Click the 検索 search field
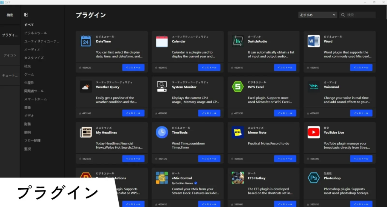Viewport: 387px width, 207px height. point(360,15)
